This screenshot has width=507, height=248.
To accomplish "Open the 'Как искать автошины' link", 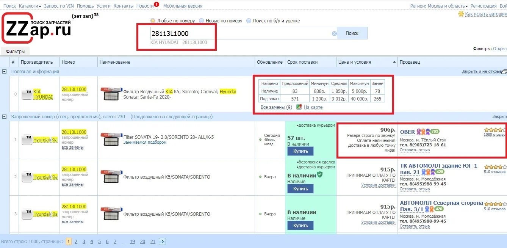I will (486, 14).
